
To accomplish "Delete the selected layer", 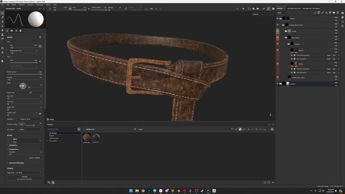I will 338,13.
